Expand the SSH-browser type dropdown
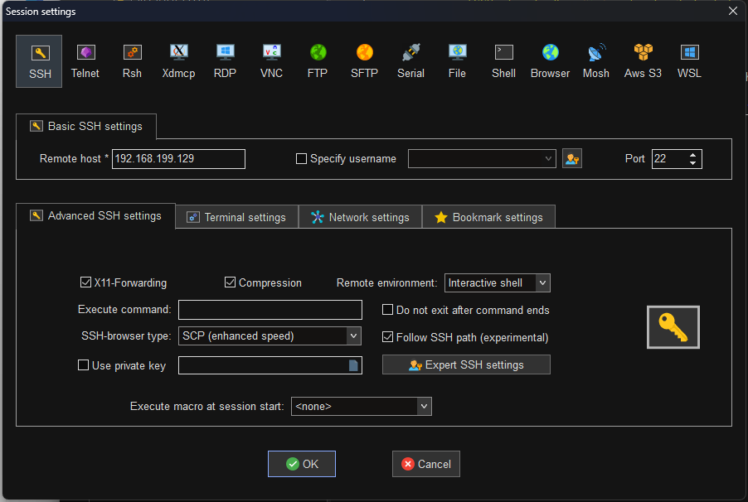This screenshot has height=502, width=748. pos(270,335)
